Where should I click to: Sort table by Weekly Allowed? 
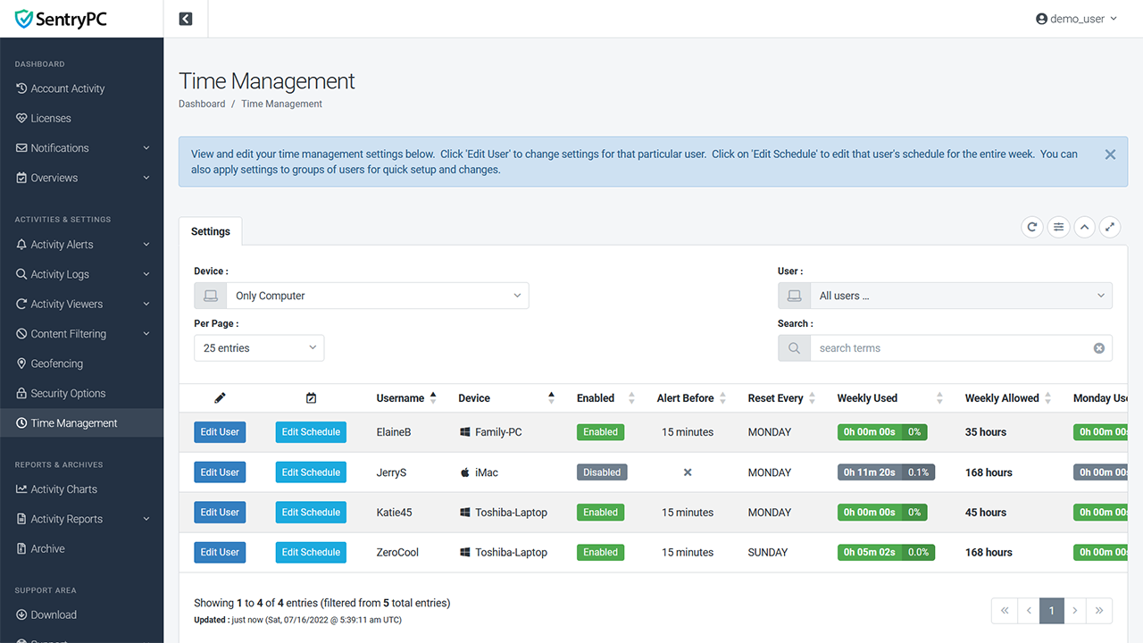1008,398
